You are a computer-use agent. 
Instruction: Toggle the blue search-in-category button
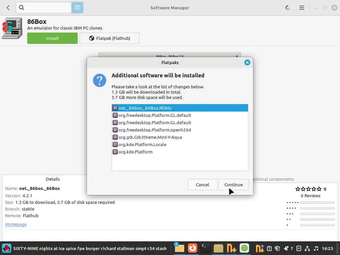pyautogui.click(x=77, y=8)
